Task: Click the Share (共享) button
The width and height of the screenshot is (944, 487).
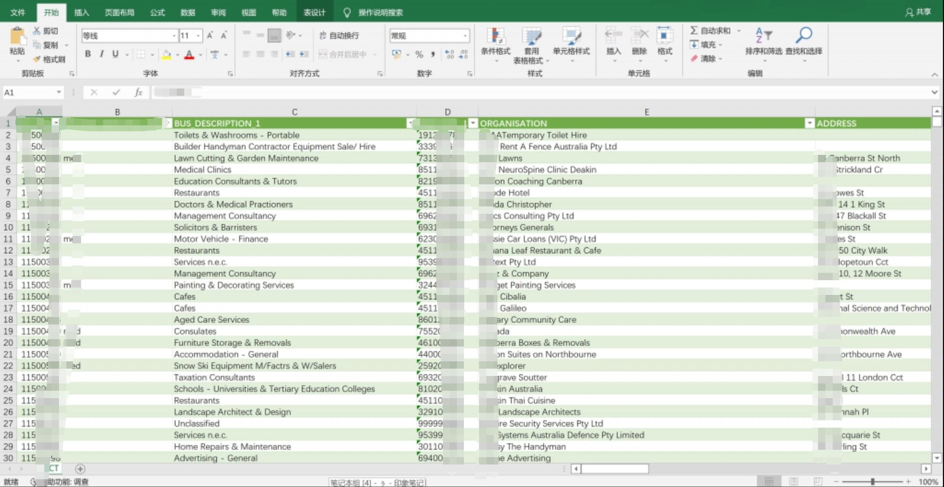Action: tap(918, 12)
